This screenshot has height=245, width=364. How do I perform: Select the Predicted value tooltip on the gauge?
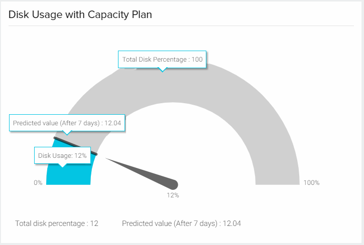click(67, 123)
